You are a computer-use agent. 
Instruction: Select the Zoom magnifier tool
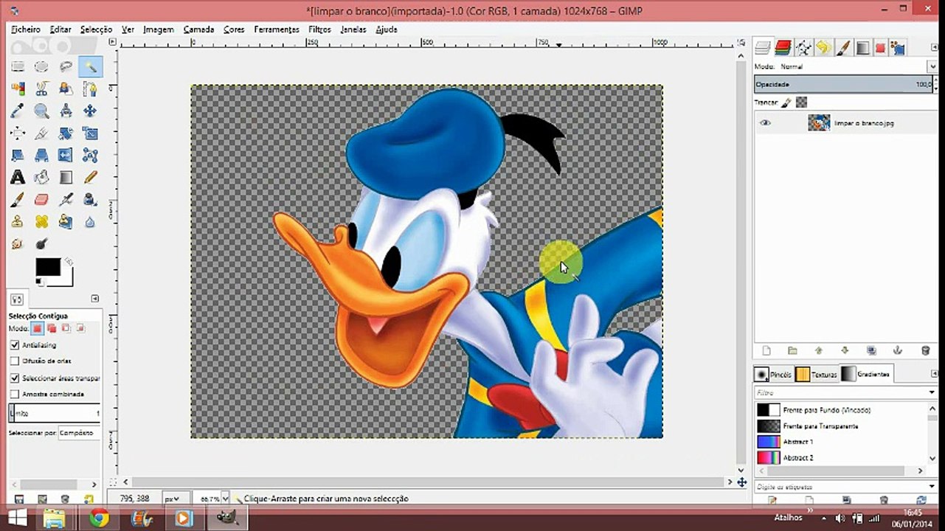pos(42,111)
